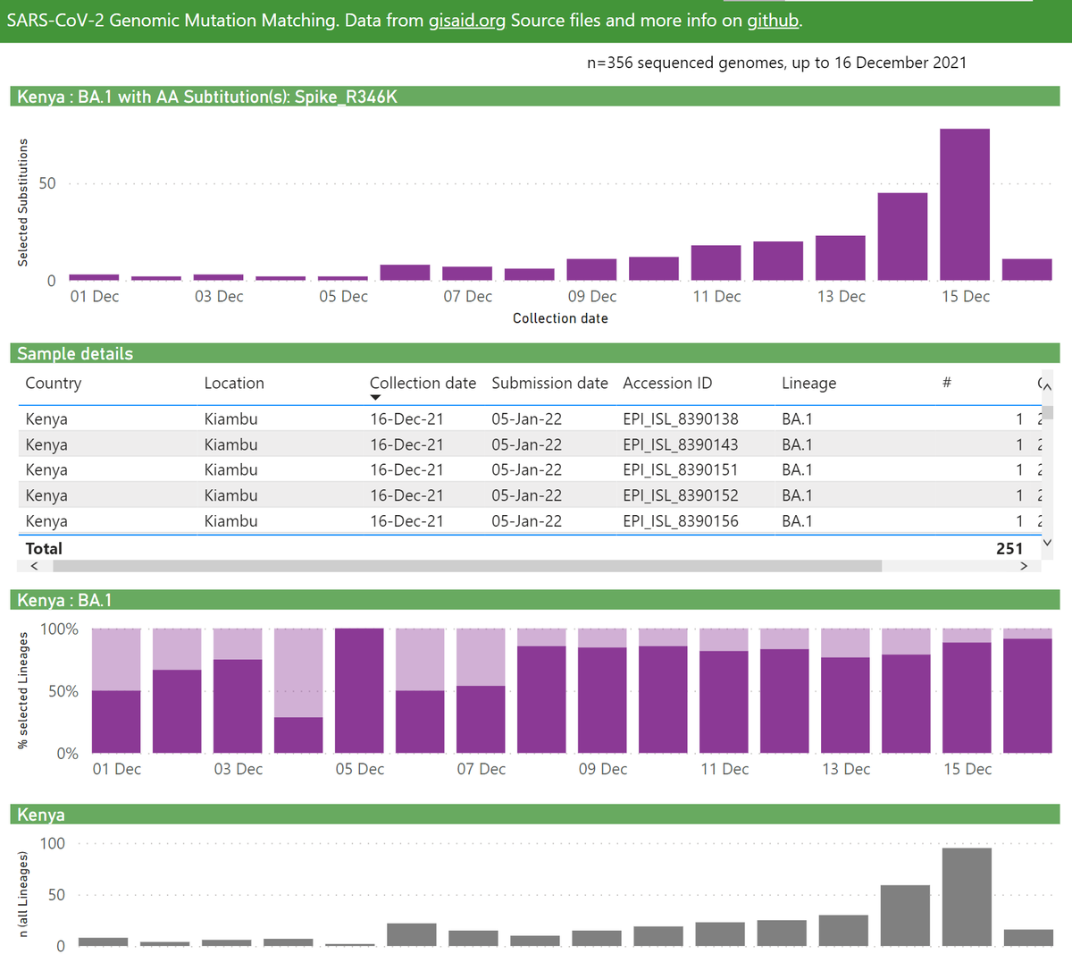Select the 16 Dec dark bar in BA.1 chart

1027,696
